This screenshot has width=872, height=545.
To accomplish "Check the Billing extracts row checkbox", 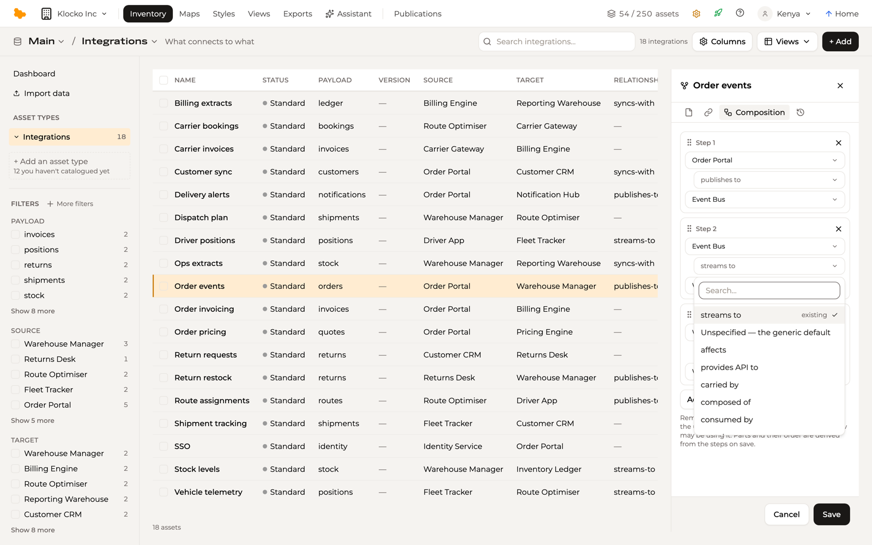I will tap(163, 103).
